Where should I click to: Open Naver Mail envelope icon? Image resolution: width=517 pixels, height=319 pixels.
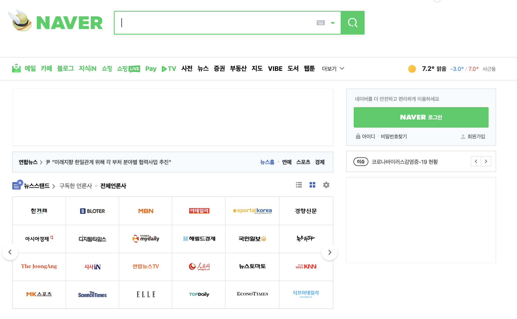(16, 68)
